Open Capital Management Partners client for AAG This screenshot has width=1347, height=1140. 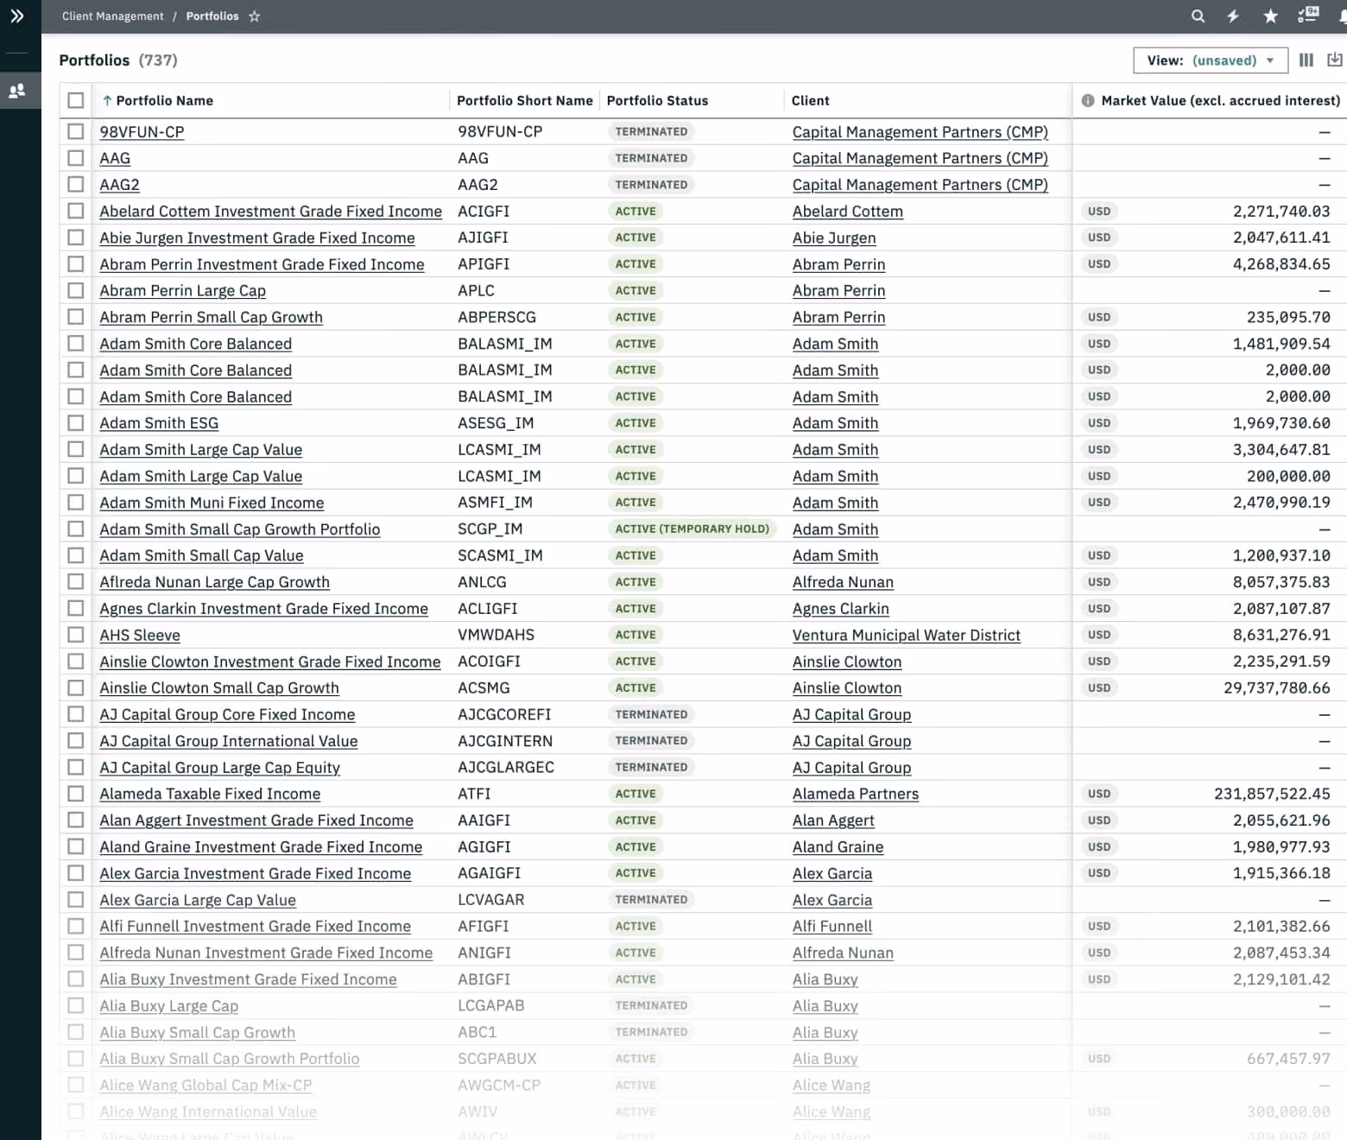(920, 158)
